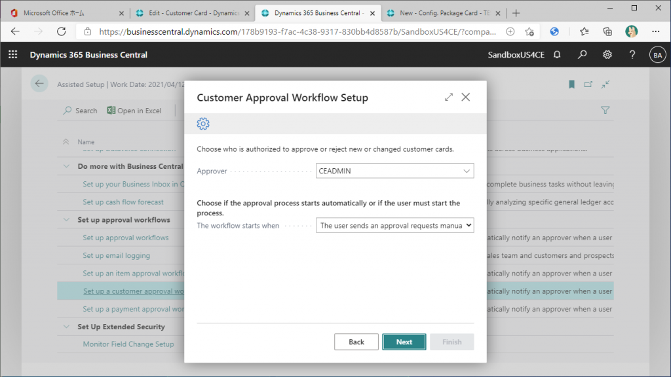Close the Edit - Customer Card tab

tap(246, 13)
